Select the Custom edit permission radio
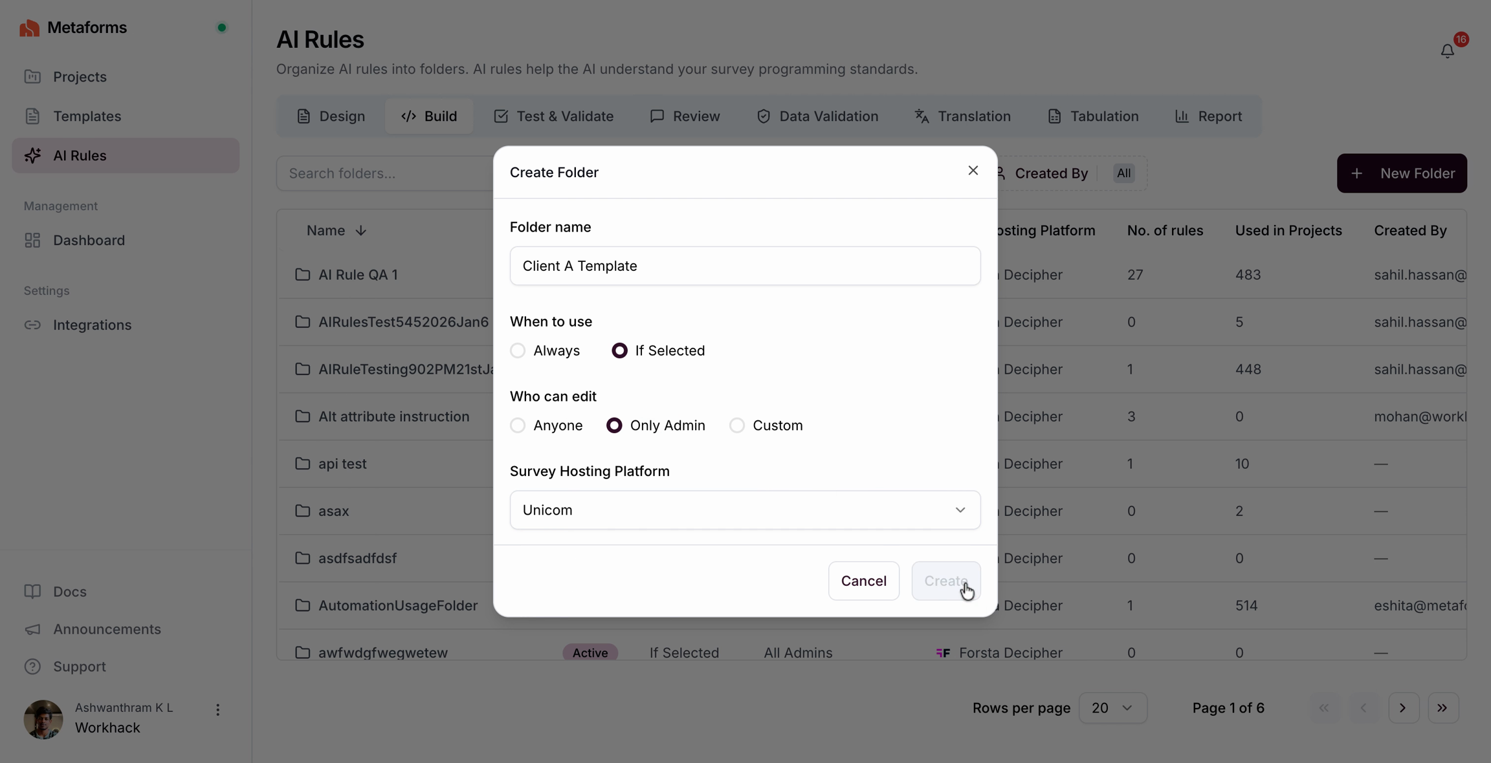 pos(736,425)
